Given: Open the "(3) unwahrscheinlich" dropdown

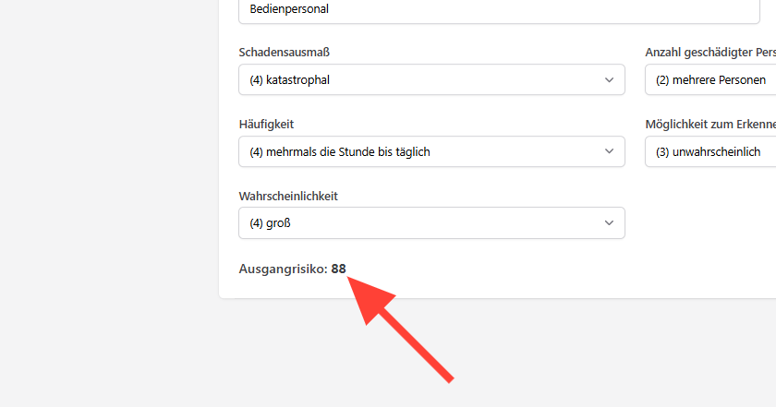Looking at the screenshot, I should (710, 151).
